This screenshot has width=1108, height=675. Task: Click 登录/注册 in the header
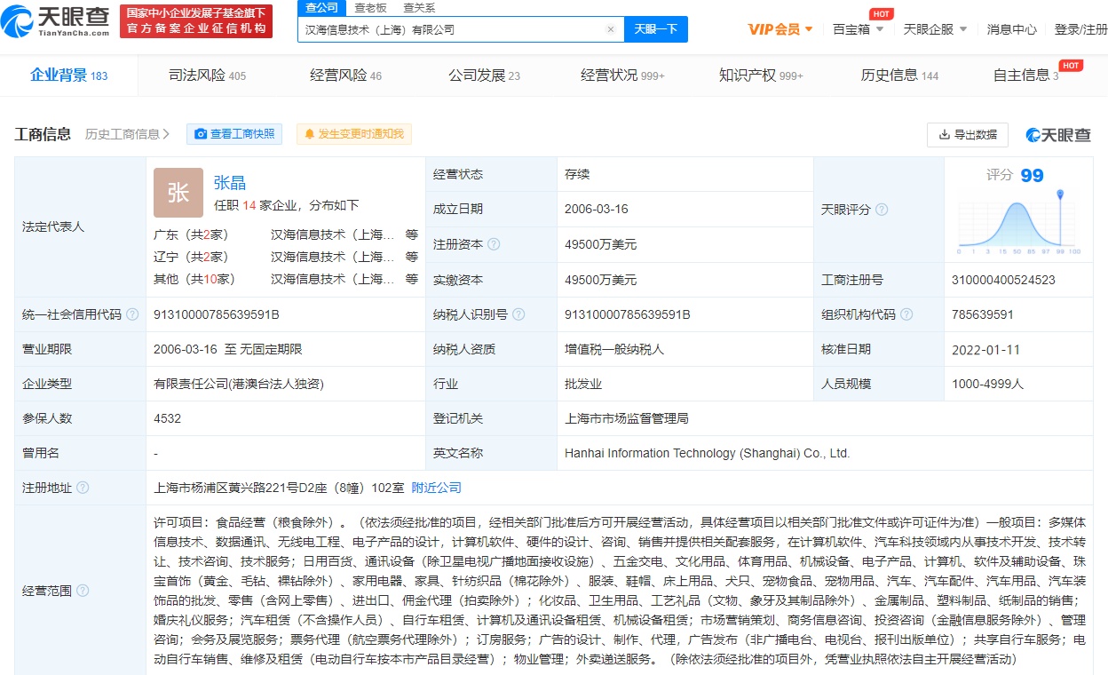(x=1080, y=29)
